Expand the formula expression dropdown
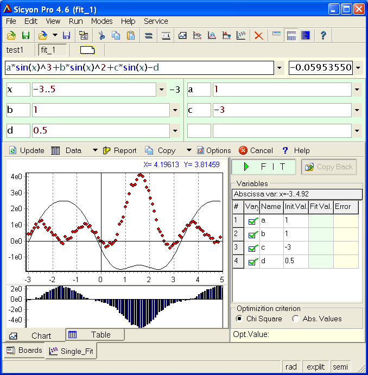The height and width of the screenshot is (375, 368). coord(280,68)
